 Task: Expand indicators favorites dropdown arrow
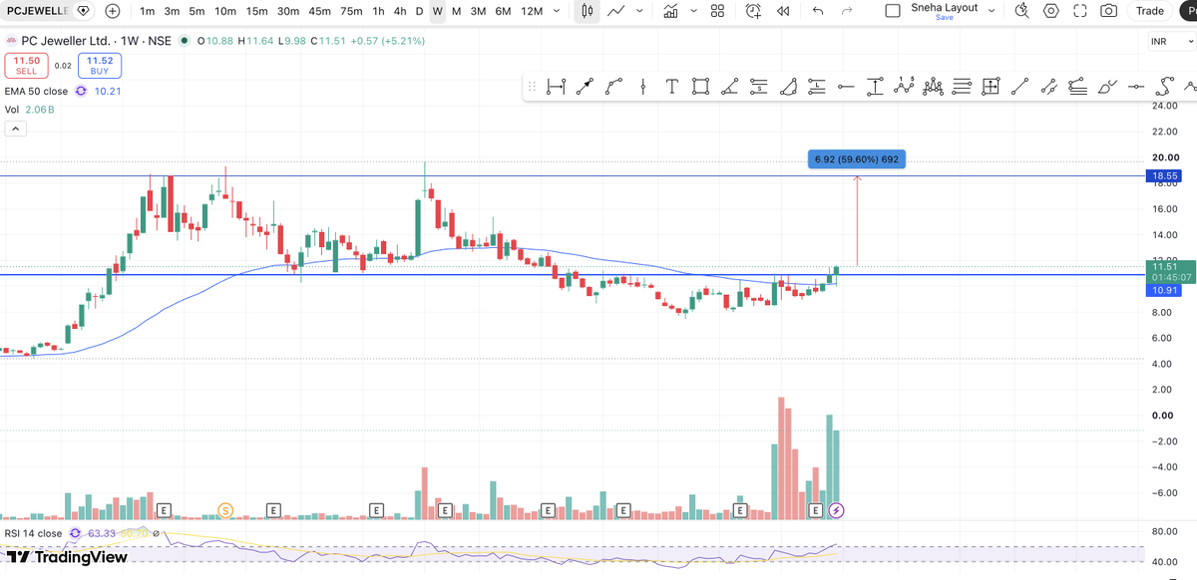point(692,11)
